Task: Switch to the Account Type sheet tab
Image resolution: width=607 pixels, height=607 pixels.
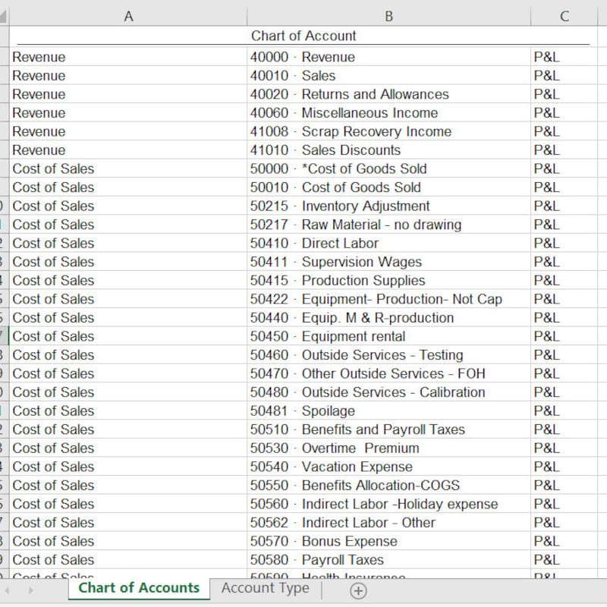Action: (x=265, y=589)
